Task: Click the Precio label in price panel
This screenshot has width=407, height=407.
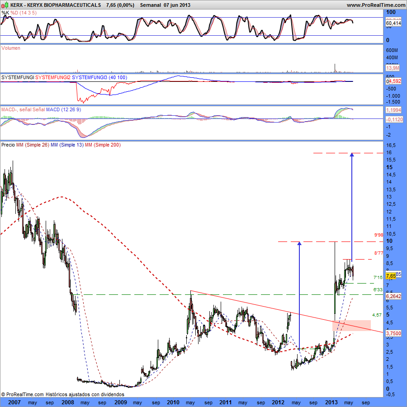Action: pyautogui.click(x=8, y=145)
